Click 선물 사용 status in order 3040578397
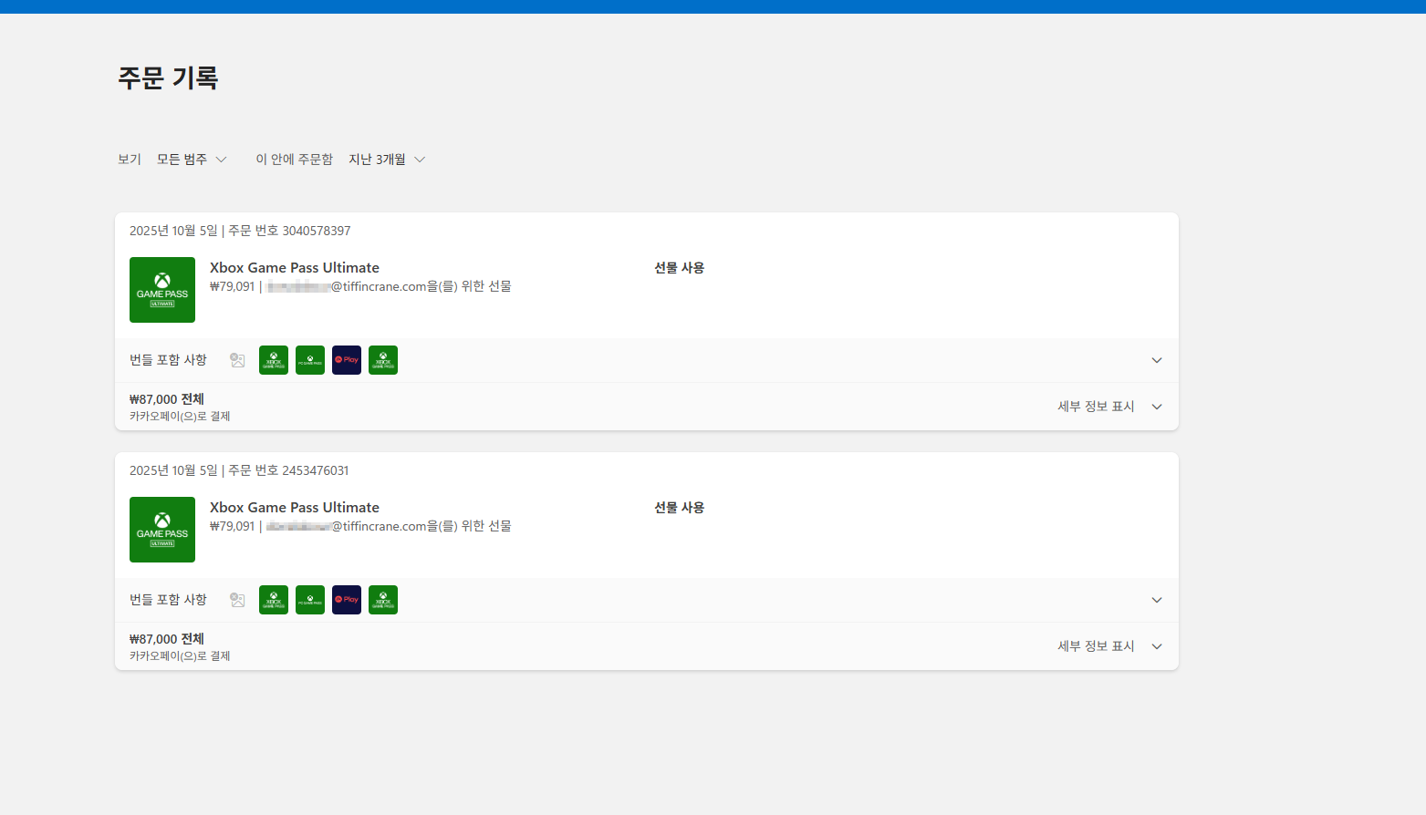Screen dimensions: 1426x815 point(680,268)
